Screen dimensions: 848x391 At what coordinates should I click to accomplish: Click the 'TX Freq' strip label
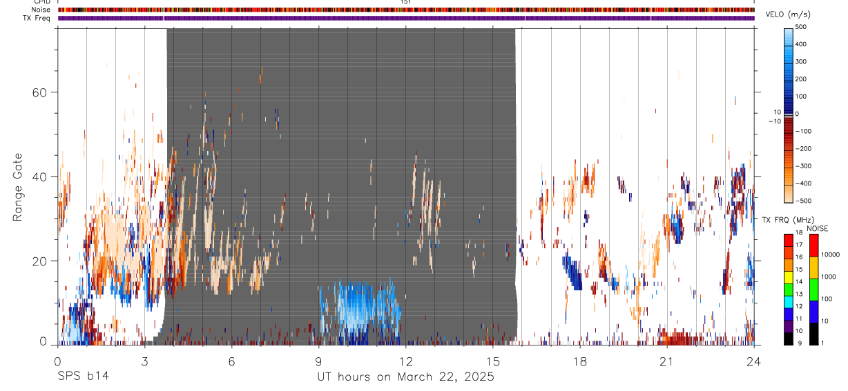pyautogui.click(x=37, y=18)
